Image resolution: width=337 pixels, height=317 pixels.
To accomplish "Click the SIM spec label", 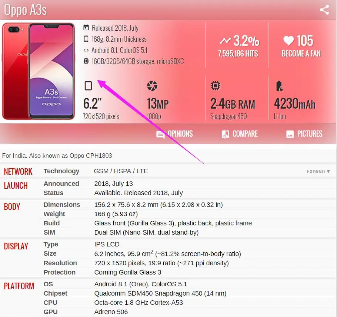I will click(49, 232).
